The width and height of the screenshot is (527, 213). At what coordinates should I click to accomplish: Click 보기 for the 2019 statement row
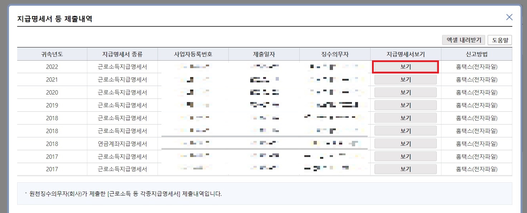405,105
